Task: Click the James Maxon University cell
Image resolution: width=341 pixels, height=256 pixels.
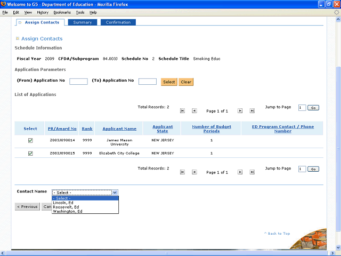Action: 119,142
